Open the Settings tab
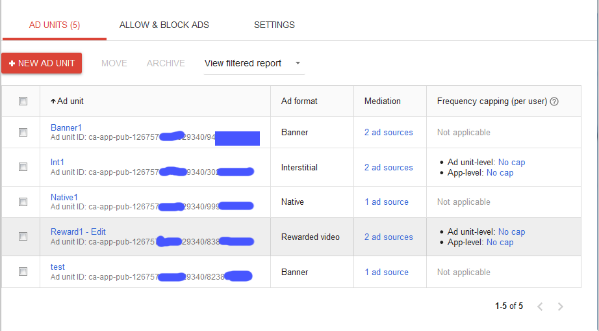The height and width of the screenshot is (331, 599). (274, 25)
